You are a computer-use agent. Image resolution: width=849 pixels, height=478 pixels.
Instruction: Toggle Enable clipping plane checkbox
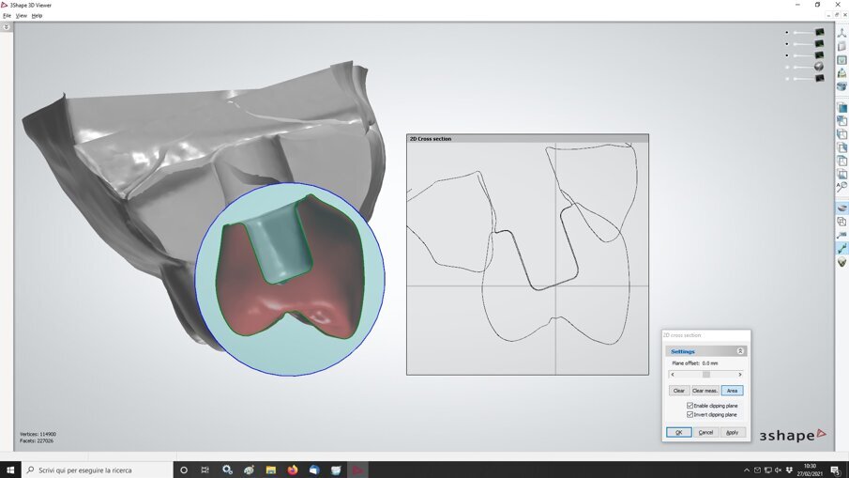[x=690, y=406]
